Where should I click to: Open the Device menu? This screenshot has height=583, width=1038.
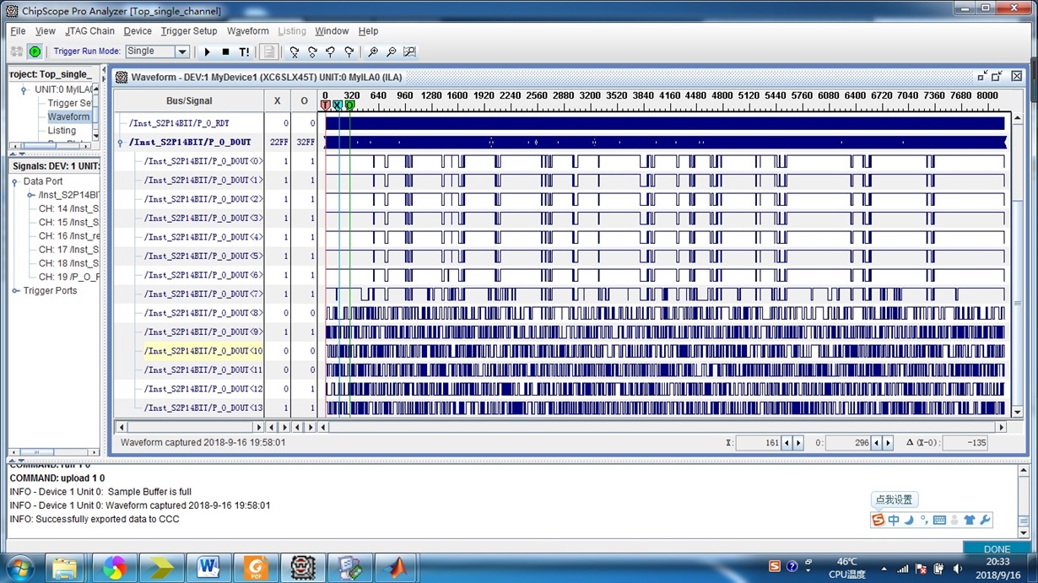point(138,31)
